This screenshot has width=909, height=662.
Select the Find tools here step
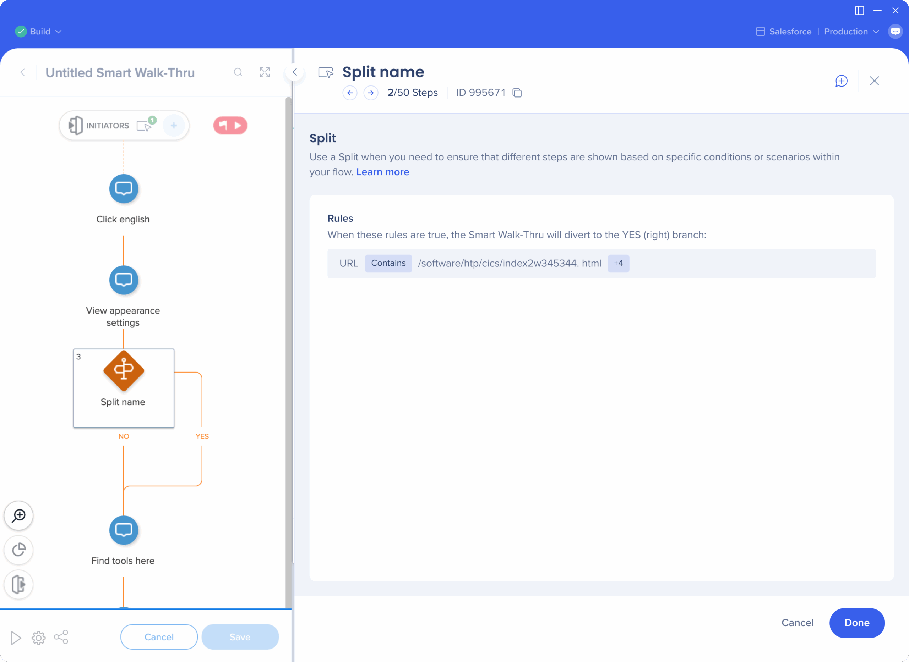pos(124,530)
